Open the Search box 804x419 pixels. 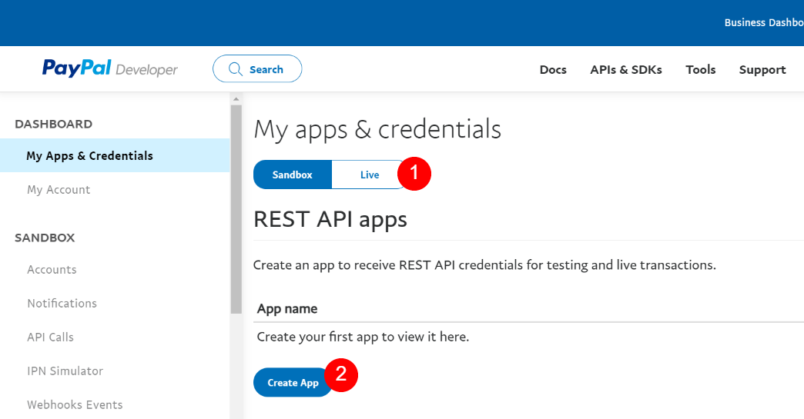[257, 68]
